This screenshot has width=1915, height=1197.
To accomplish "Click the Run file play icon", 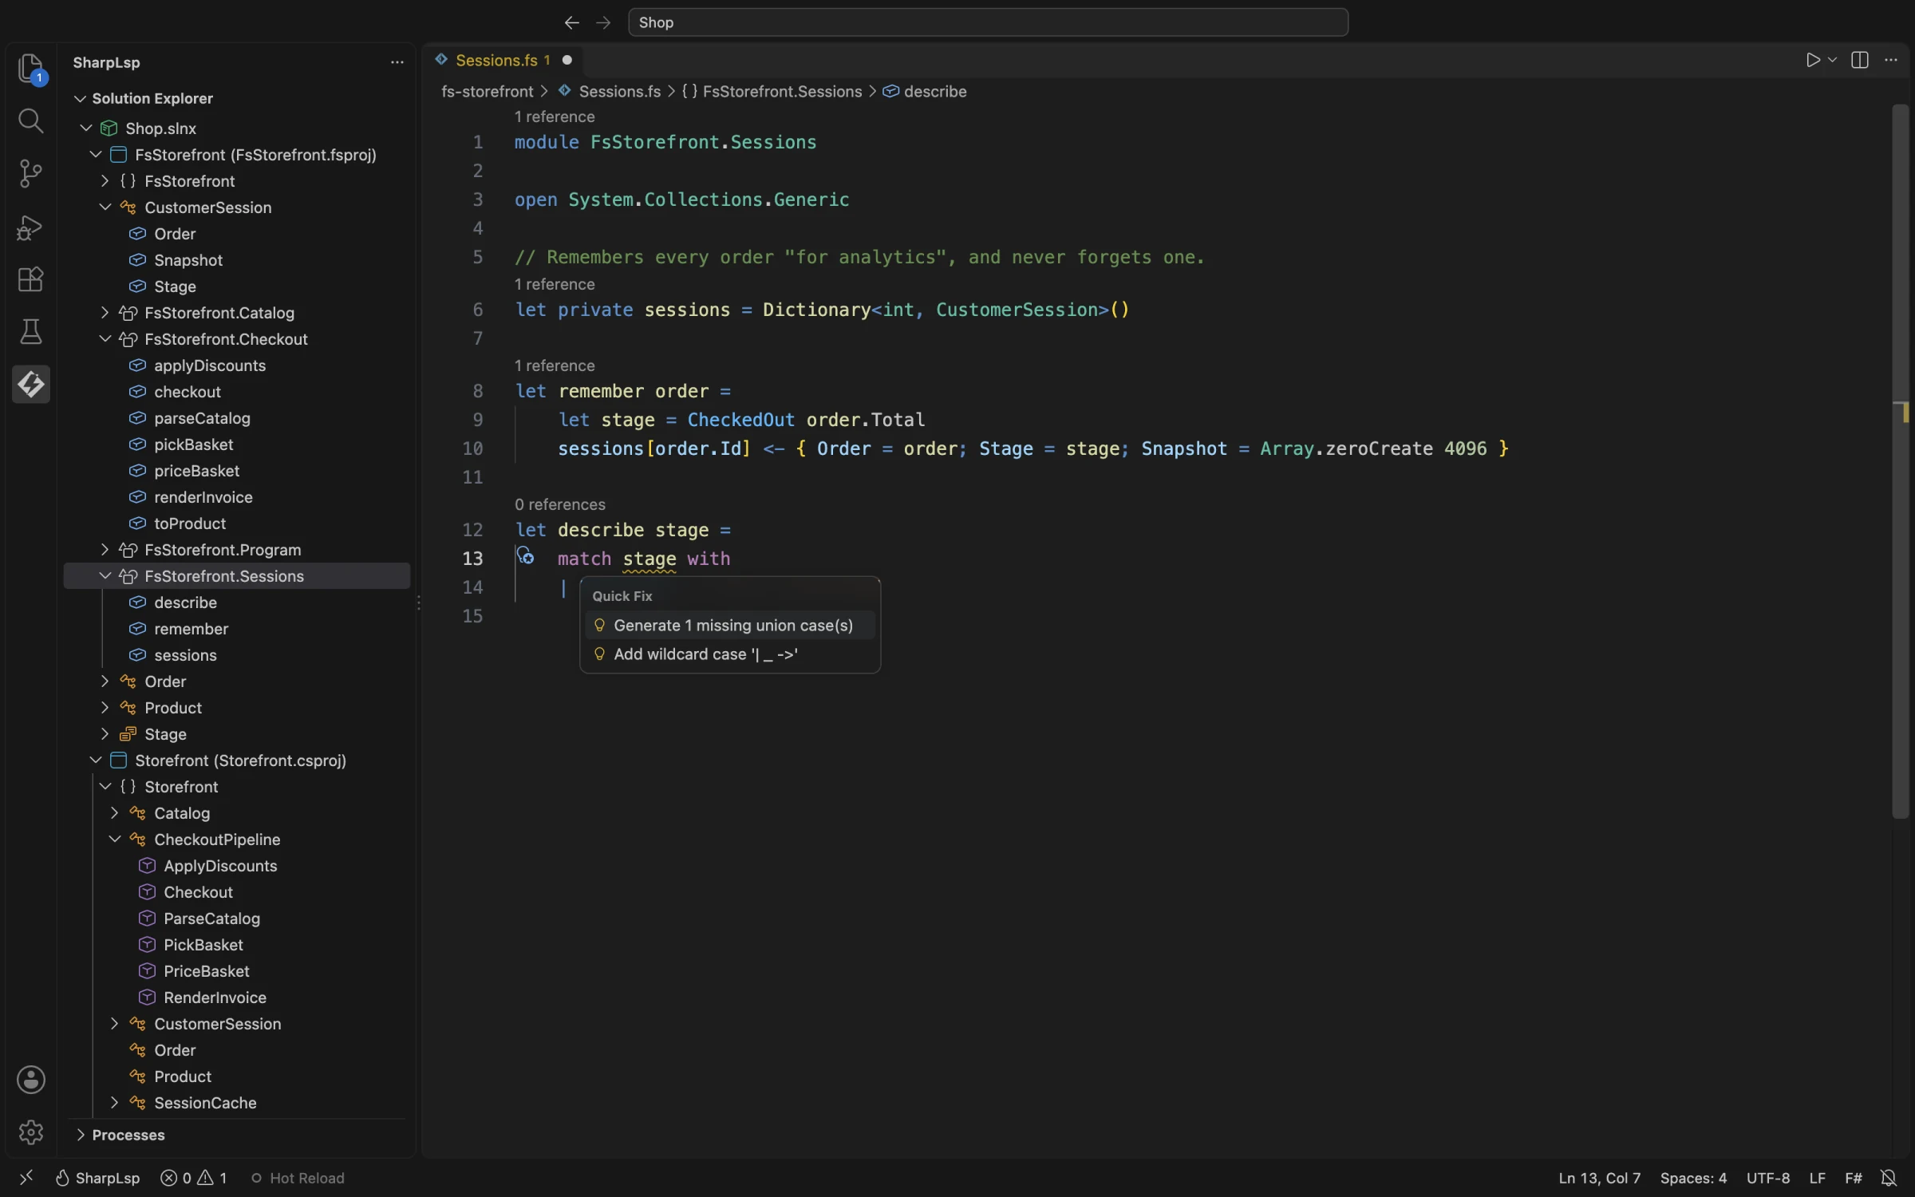I will point(1813,61).
